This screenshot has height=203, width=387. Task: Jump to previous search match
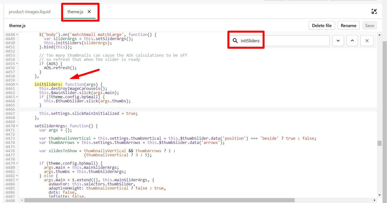(352, 41)
